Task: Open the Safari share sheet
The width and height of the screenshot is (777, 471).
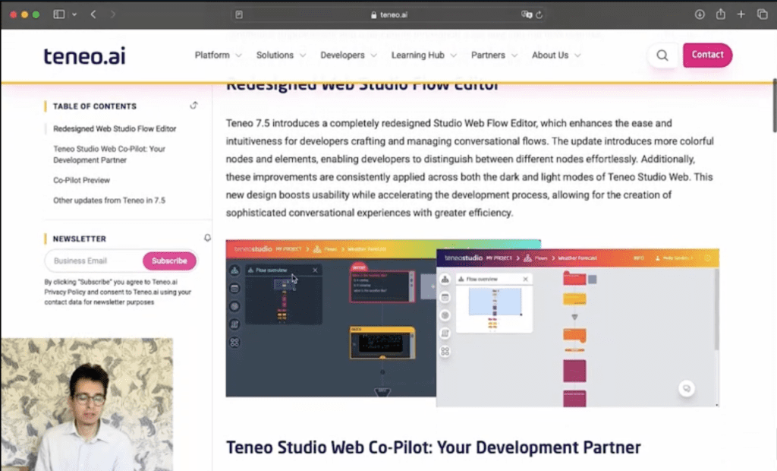Action: 721,13
